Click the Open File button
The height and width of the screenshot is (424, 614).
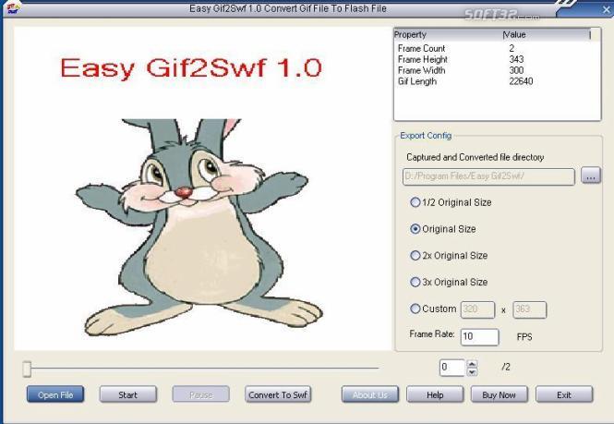pos(55,394)
